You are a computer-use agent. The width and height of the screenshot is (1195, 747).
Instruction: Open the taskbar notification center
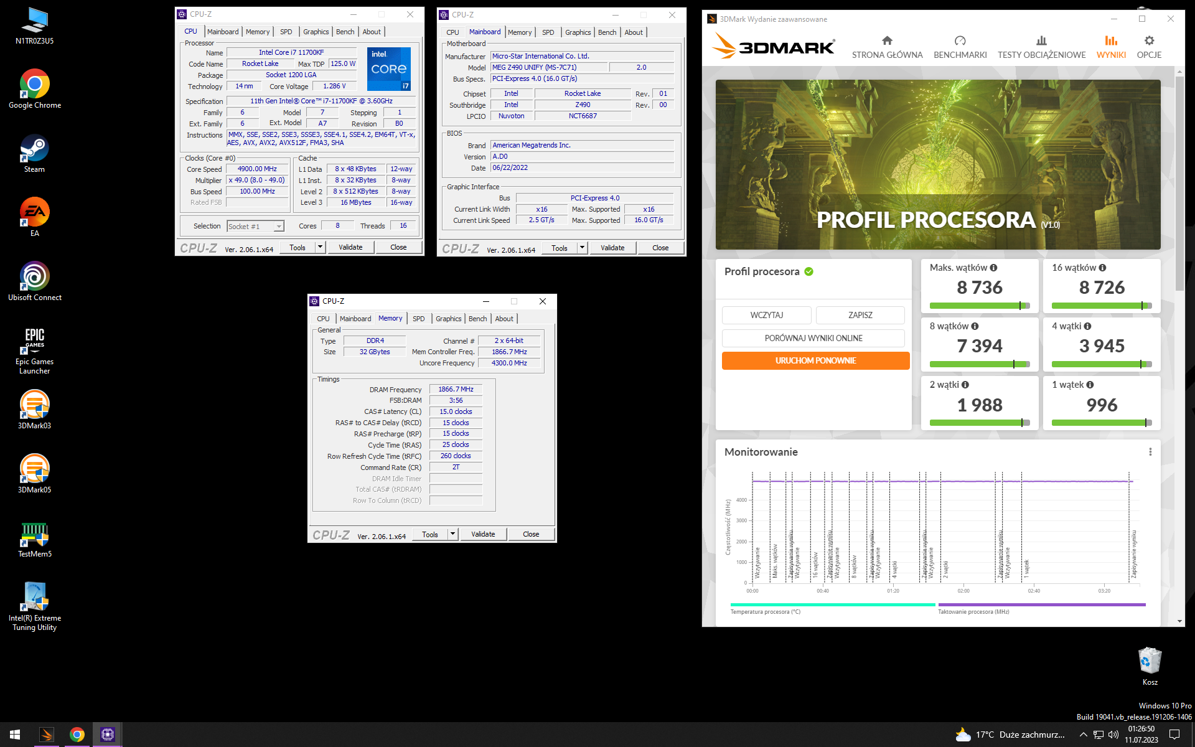[x=1174, y=735]
